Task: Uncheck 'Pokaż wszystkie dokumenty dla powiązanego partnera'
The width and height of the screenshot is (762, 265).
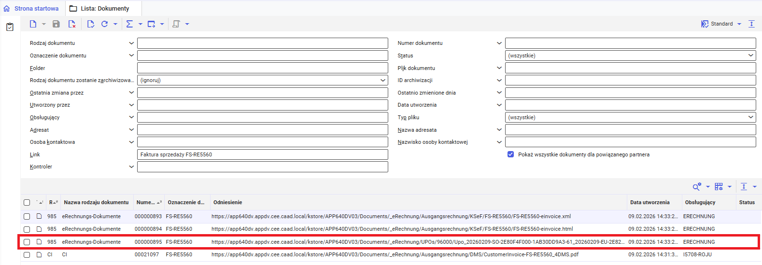Action: (510, 154)
